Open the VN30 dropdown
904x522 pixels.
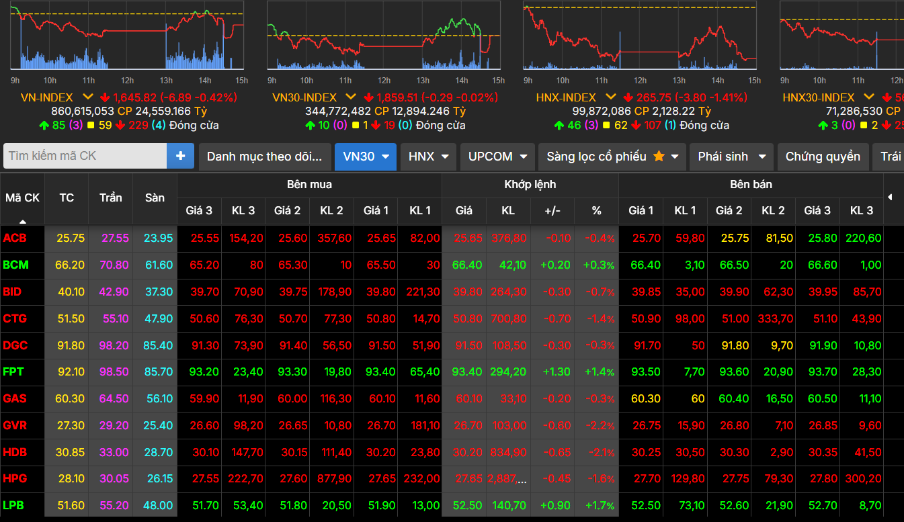point(365,157)
